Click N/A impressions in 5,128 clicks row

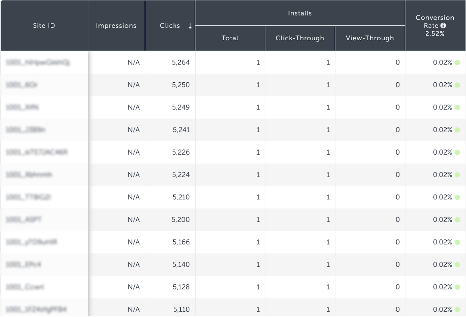[x=134, y=287]
